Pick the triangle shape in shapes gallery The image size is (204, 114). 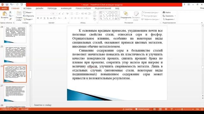click(x=101, y=16)
